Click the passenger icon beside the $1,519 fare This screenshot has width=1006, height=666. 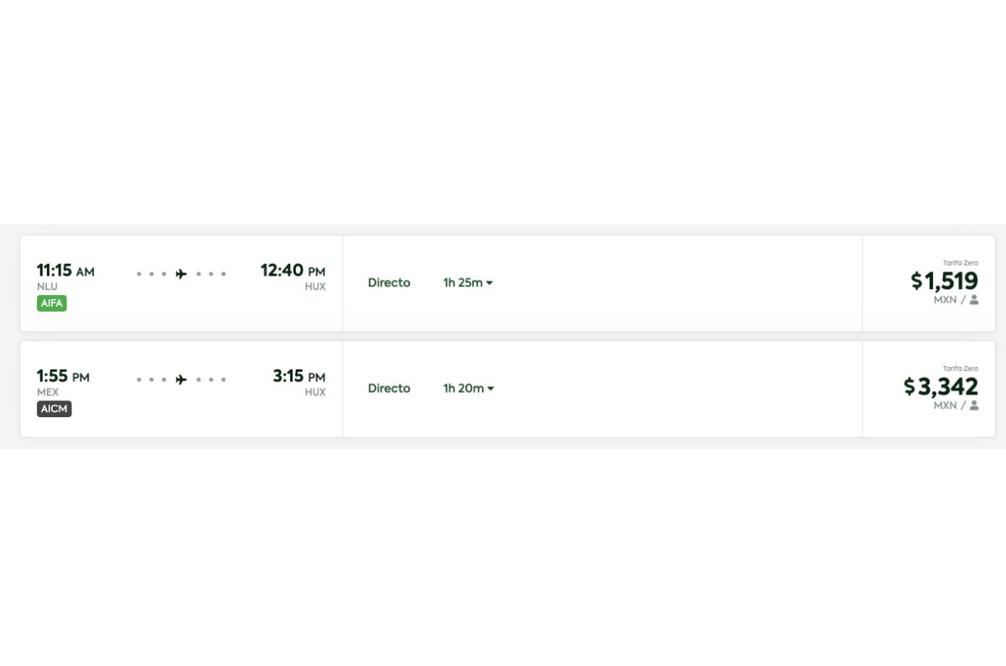click(x=974, y=300)
